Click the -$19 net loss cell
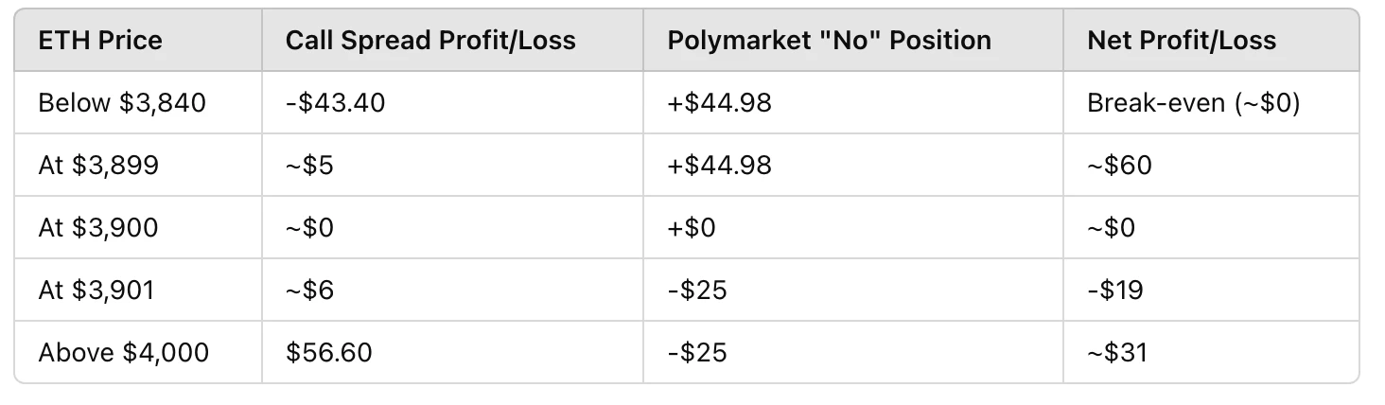Screen dimensions: 1385x405 (1115, 290)
